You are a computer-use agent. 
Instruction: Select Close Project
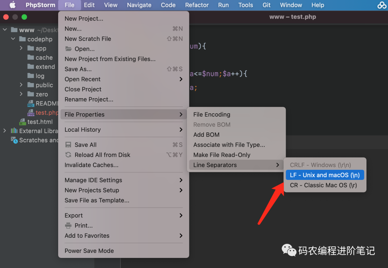124,89
